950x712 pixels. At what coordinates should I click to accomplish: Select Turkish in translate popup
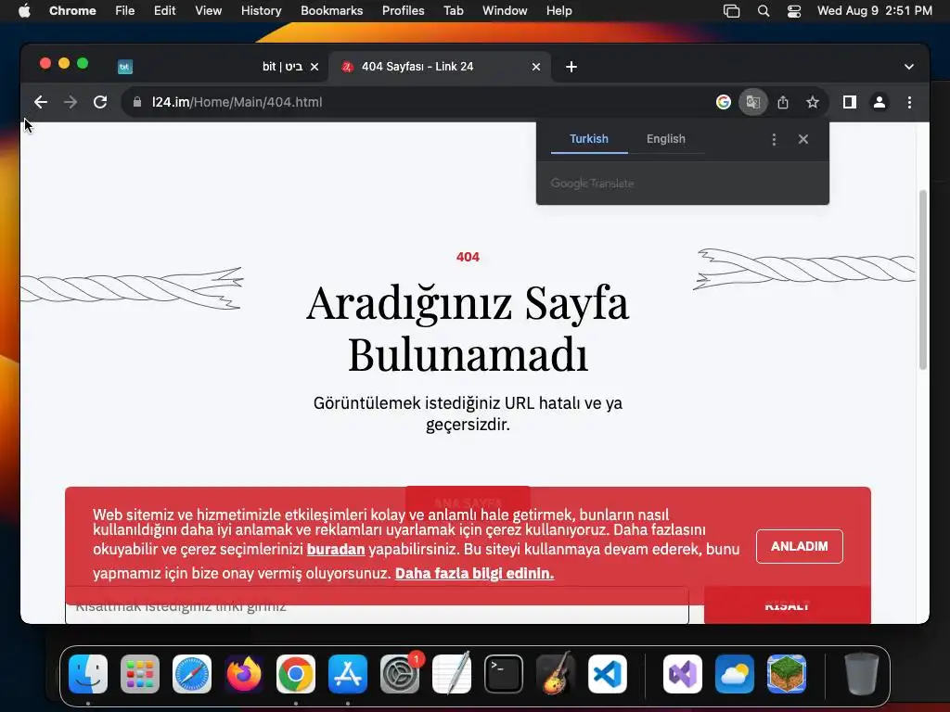[x=589, y=139]
